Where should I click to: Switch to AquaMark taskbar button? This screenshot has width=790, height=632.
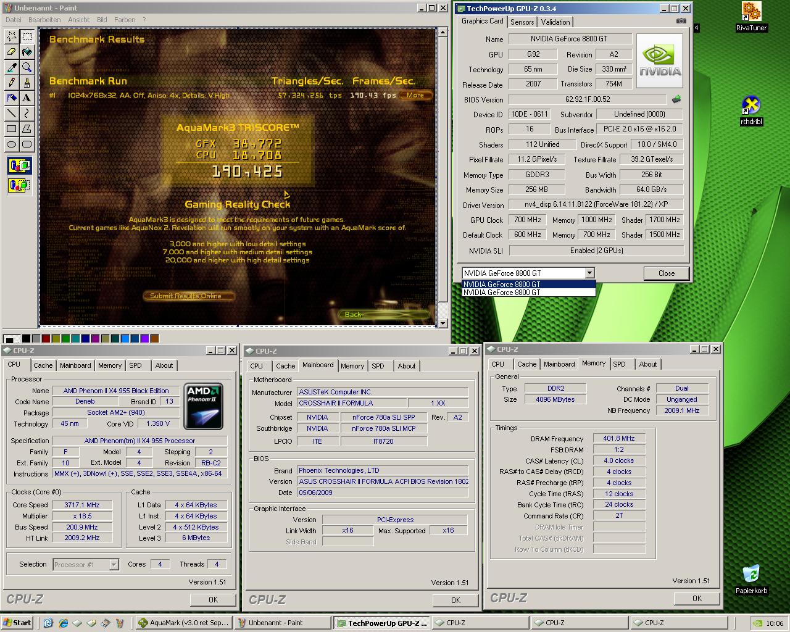click(183, 623)
